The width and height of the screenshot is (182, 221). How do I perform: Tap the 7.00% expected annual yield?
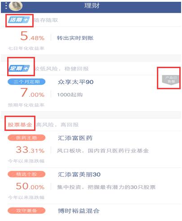click(x=32, y=92)
